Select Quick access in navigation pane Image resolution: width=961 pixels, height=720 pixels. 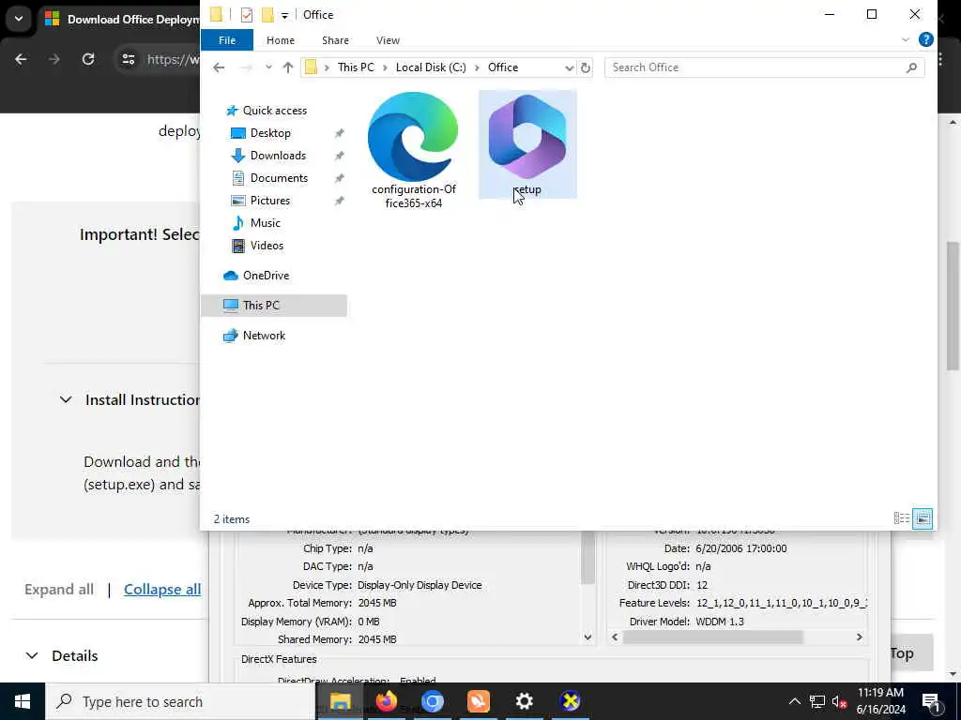click(274, 111)
